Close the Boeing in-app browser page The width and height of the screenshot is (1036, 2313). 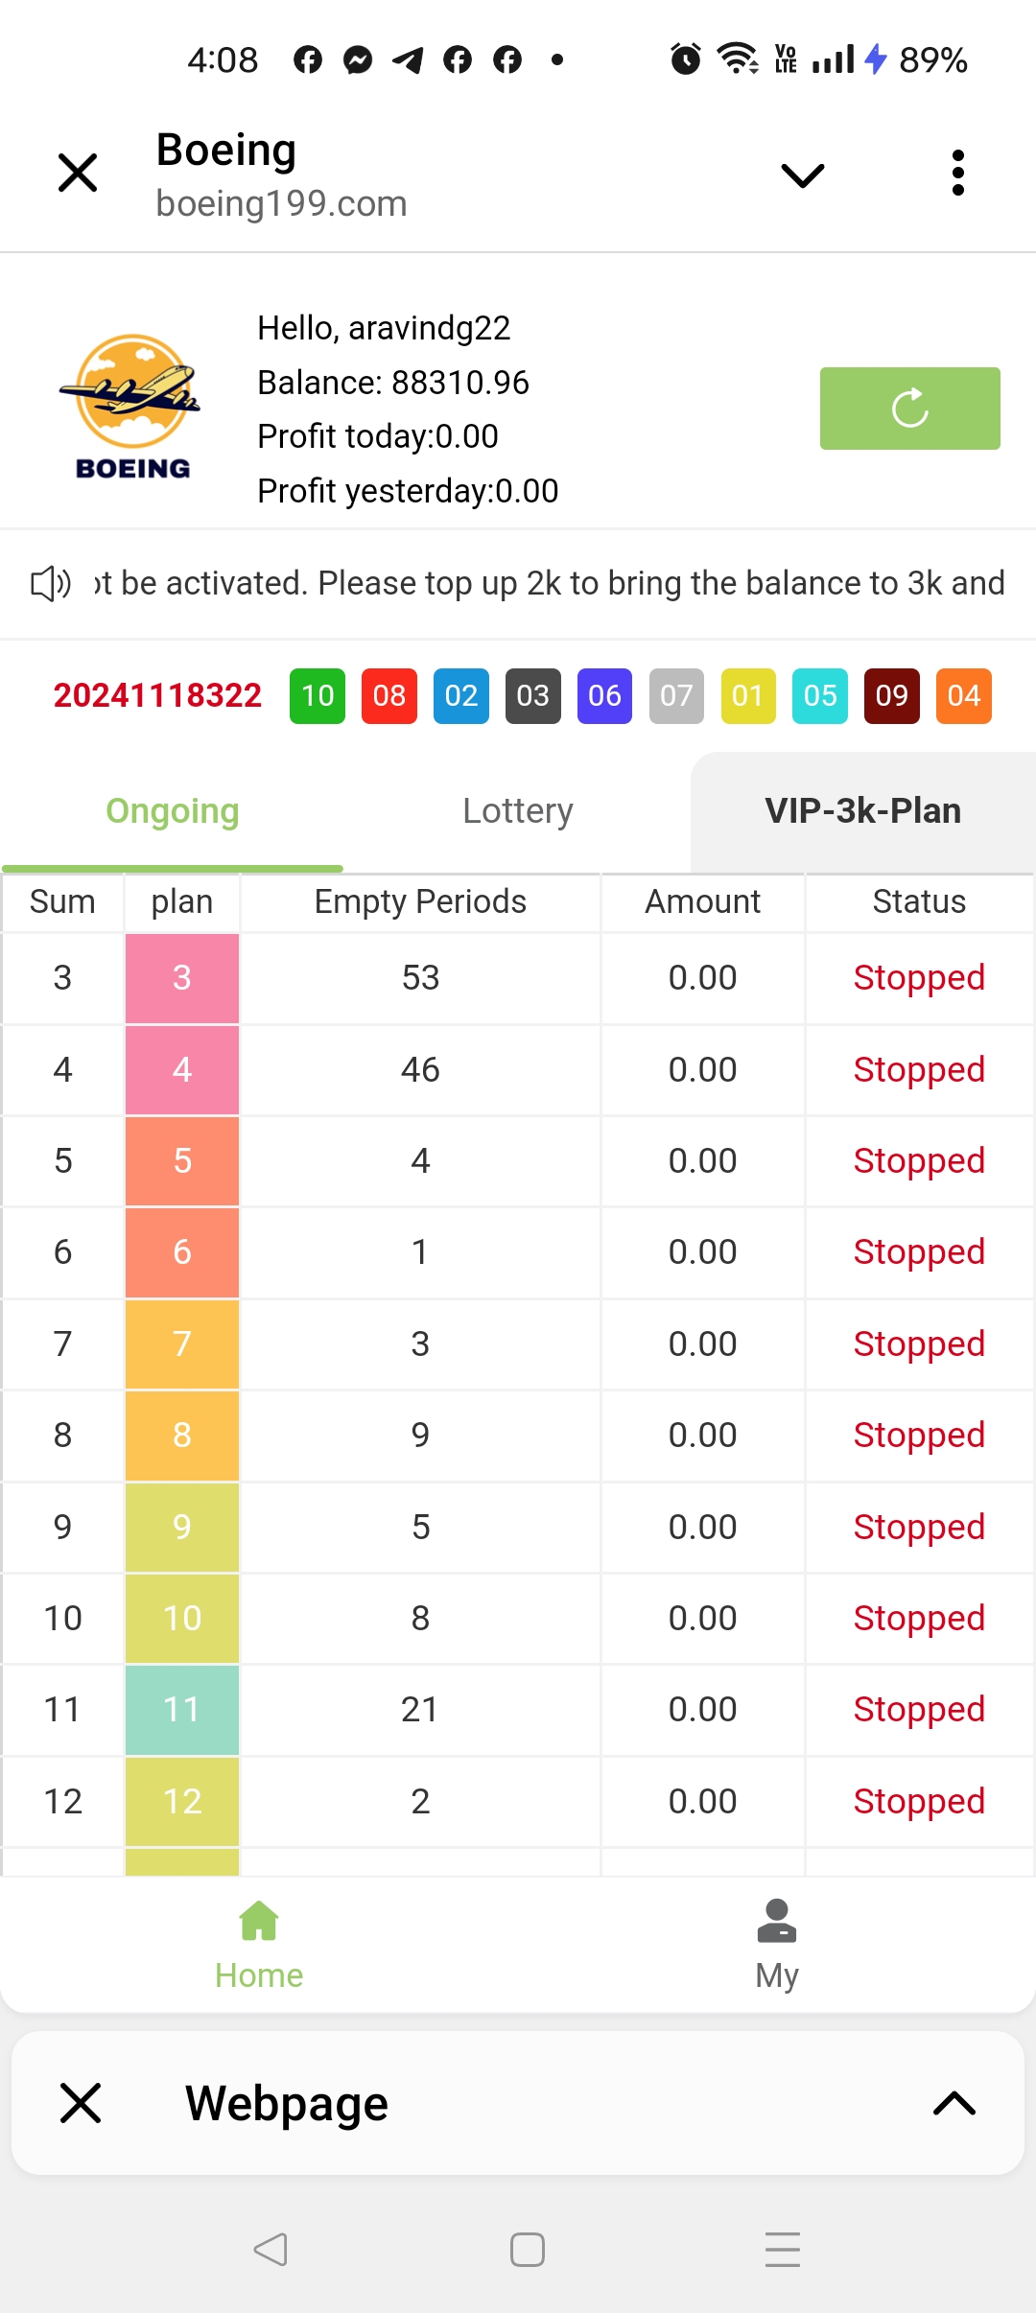coord(78,174)
